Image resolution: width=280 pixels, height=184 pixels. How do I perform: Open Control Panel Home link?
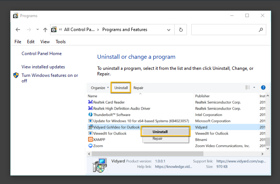pyautogui.click(x=42, y=54)
